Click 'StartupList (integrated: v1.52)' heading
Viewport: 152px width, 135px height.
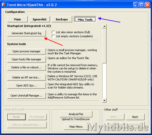pos(29,26)
